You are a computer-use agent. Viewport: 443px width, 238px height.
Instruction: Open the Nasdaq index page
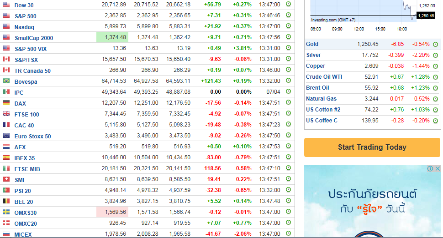pos(24,27)
